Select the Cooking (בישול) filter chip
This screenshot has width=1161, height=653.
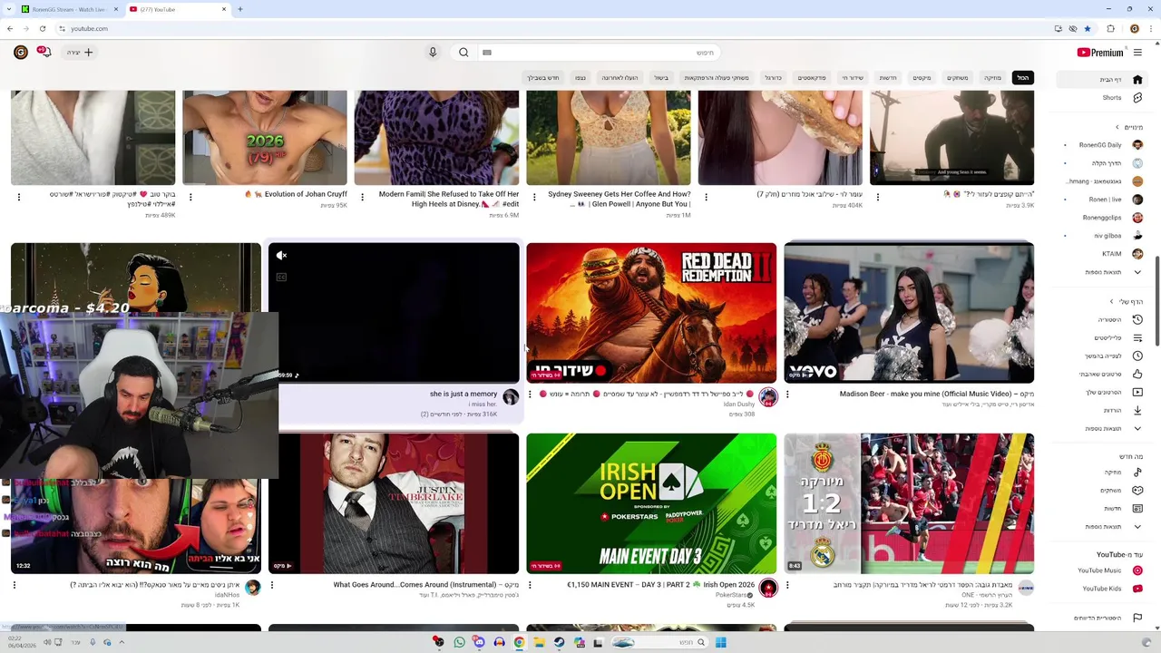[661, 78]
